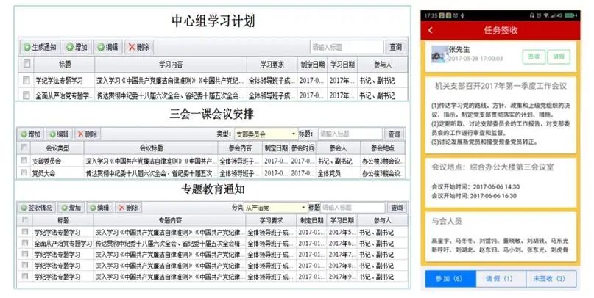Click 与会人员 section heading
Viewport: 594px width, 298px height.
[447, 222]
